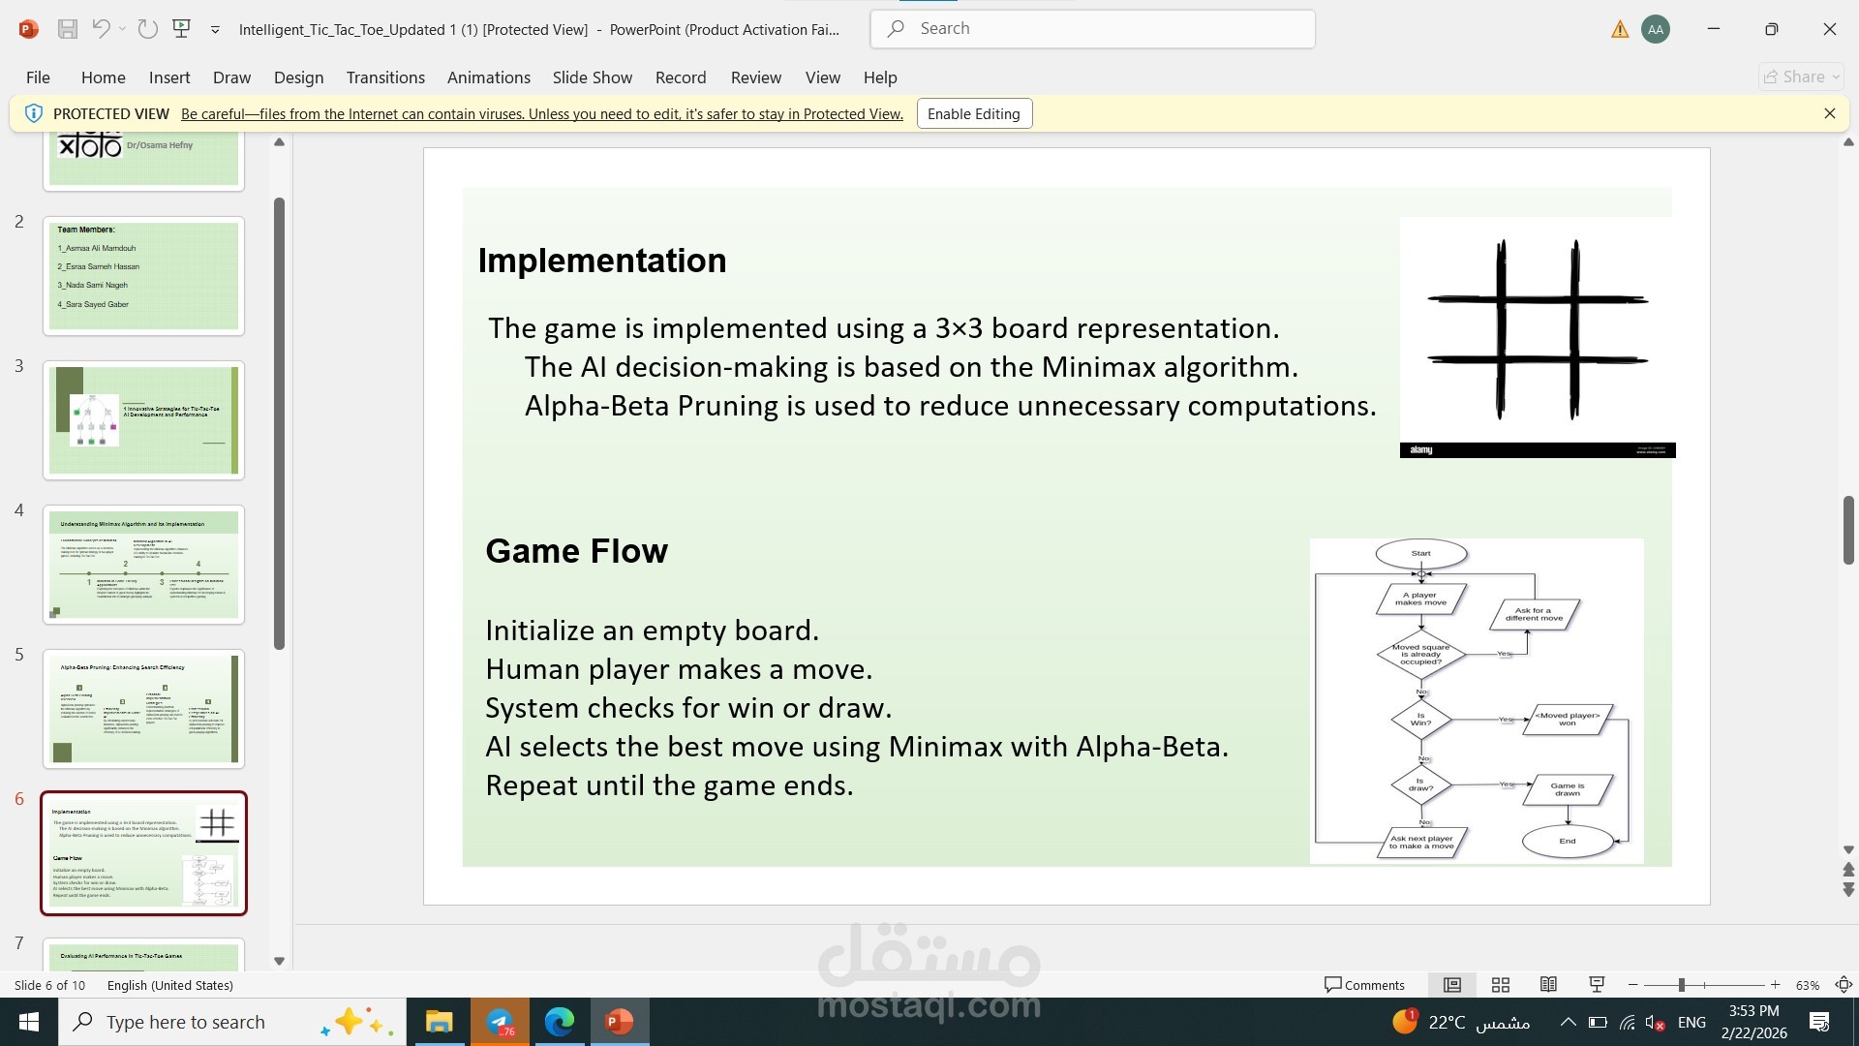The image size is (1859, 1046).
Task: Show hidden icons in the system tray
Action: tap(1569, 1021)
